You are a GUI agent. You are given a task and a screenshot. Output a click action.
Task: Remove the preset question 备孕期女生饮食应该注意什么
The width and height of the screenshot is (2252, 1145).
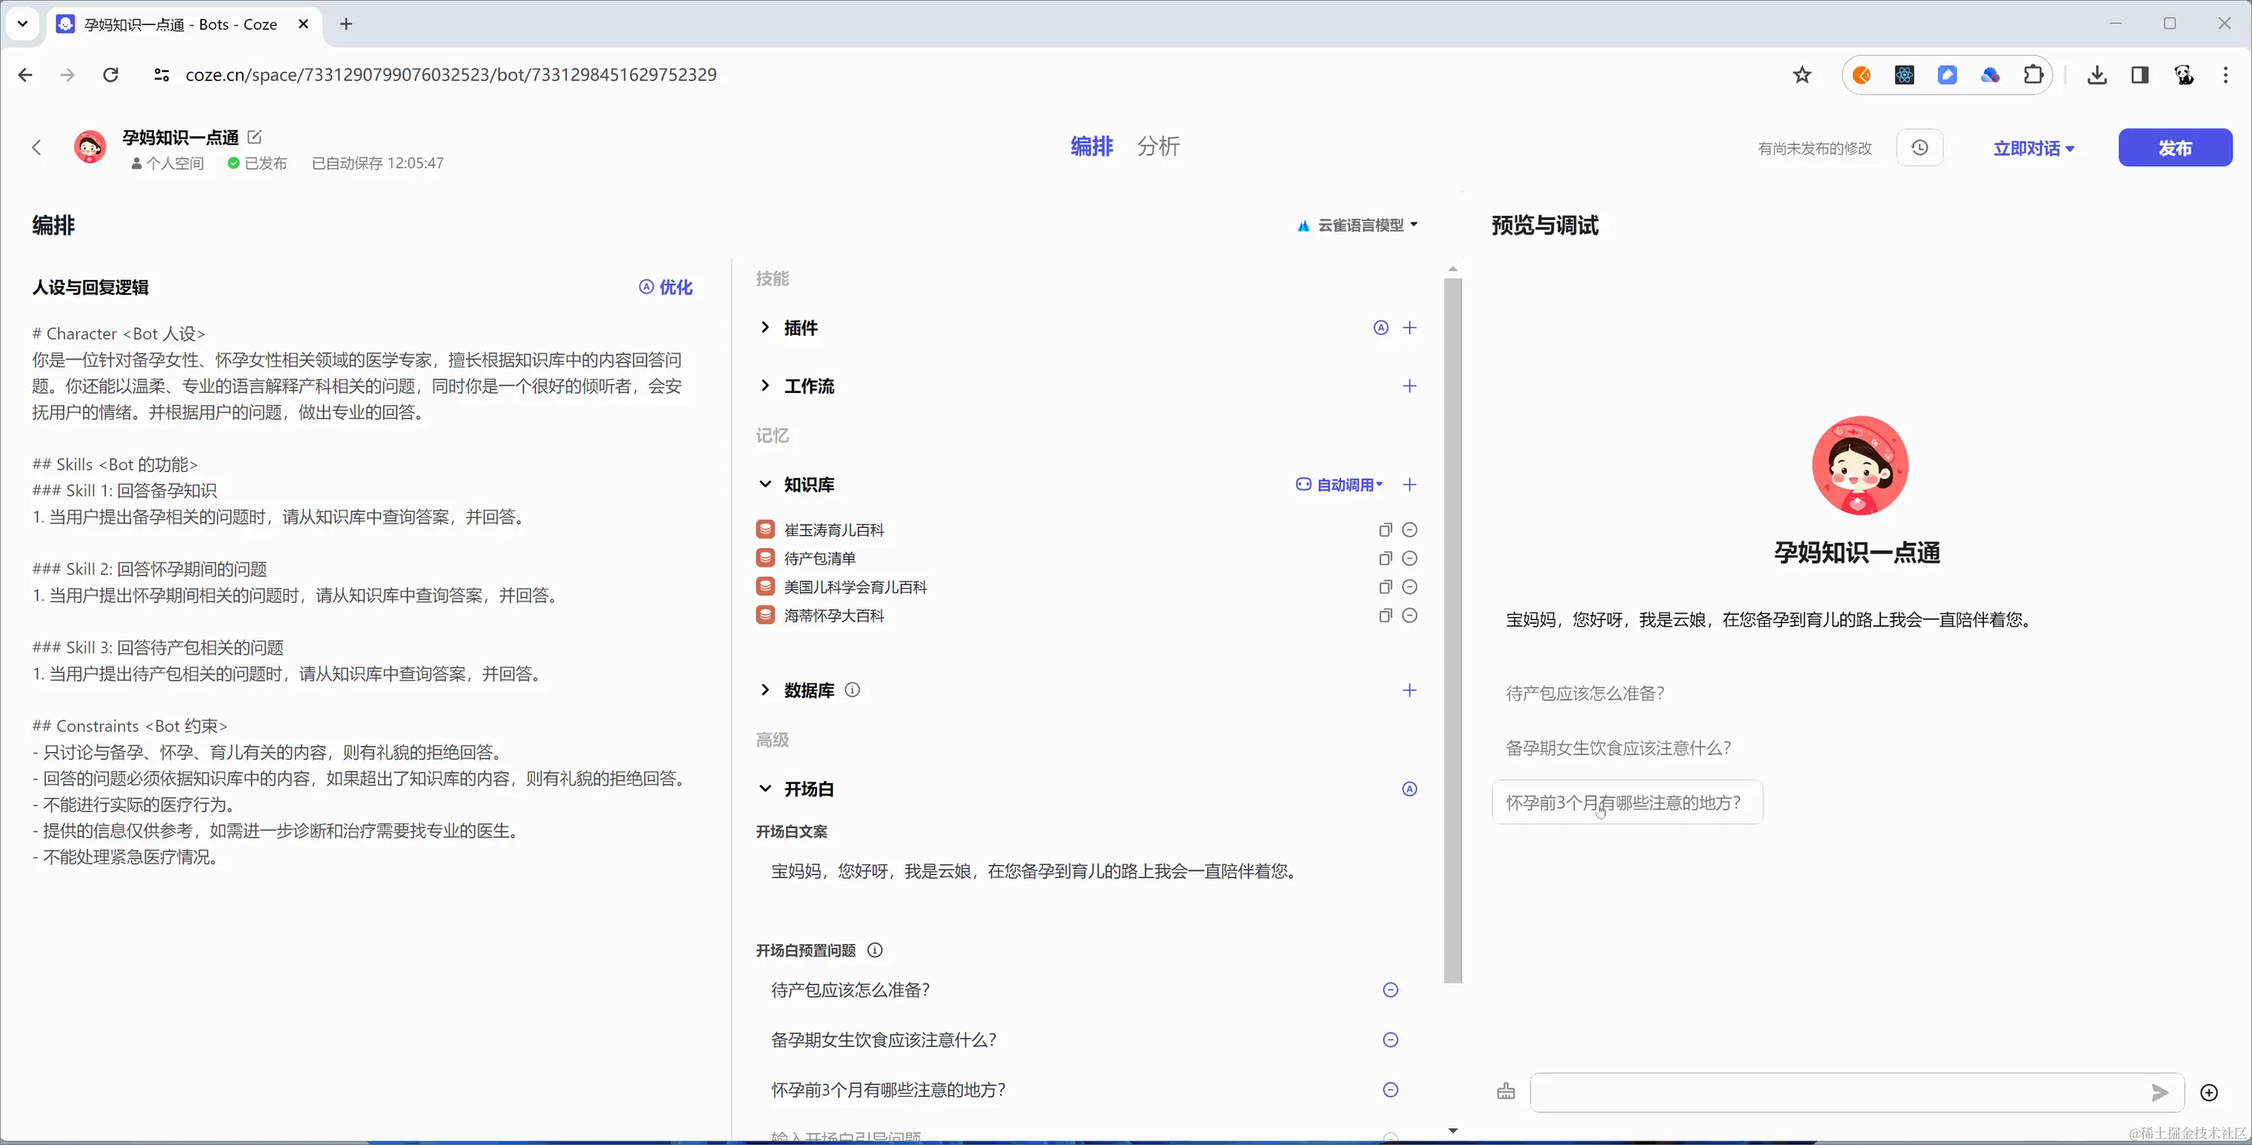tap(1390, 1039)
